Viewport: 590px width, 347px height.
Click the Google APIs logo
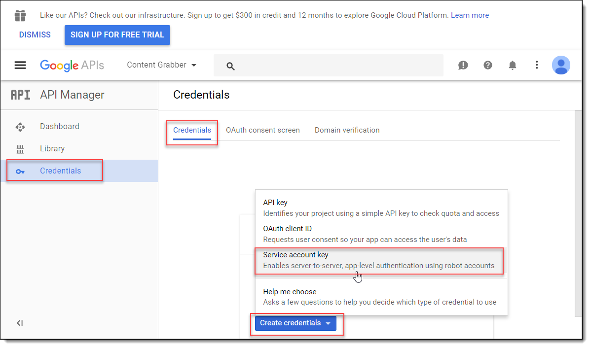point(72,66)
